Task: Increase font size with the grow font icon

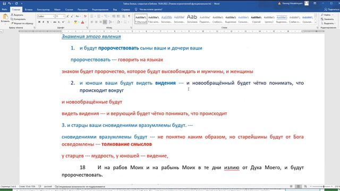Action: pos(67,16)
